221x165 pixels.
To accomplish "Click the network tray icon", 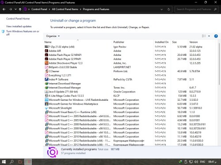I will pyautogui.click(x=191, y=161).
